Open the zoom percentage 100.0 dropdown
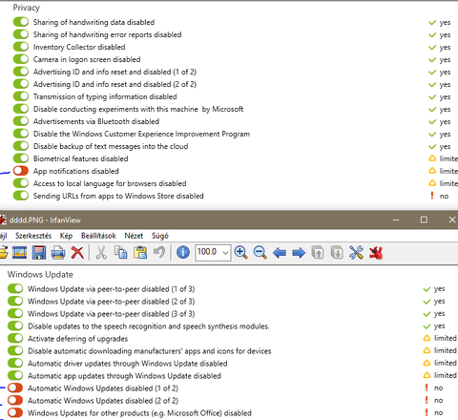The width and height of the screenshot is (458, 420). [225, 253]
